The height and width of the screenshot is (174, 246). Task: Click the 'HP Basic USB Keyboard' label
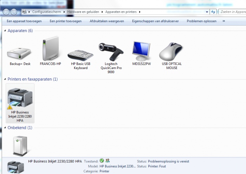(80, 66)
